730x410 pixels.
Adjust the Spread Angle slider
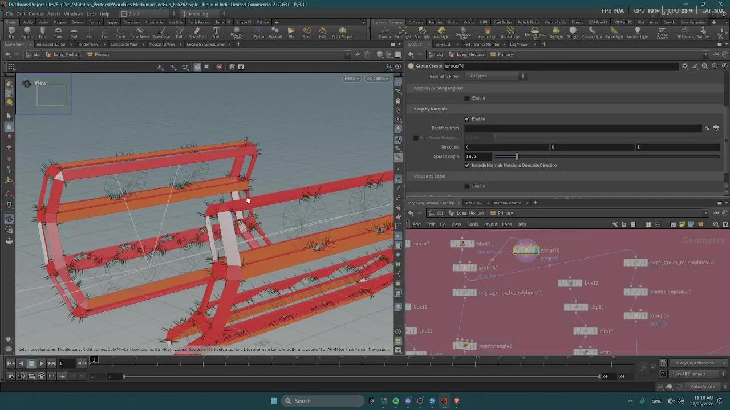pos(517,156)
